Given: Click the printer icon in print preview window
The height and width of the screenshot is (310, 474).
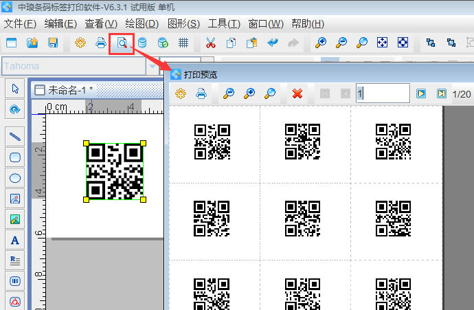Looking at the screenshot, I should click(x=201, y=93).
